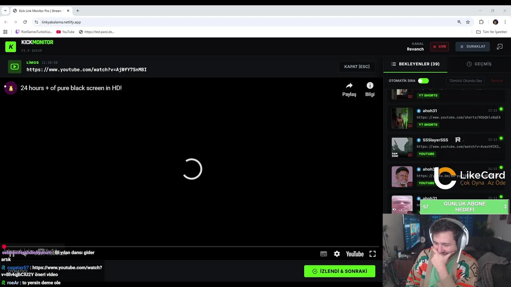Reload the linkyakalama page
Viewport: 511px width, 287px height.
point(25,22)
